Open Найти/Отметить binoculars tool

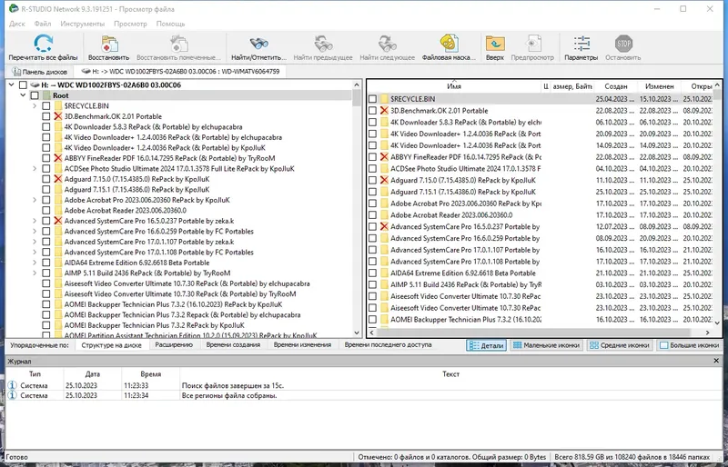(x=259, y=44)
